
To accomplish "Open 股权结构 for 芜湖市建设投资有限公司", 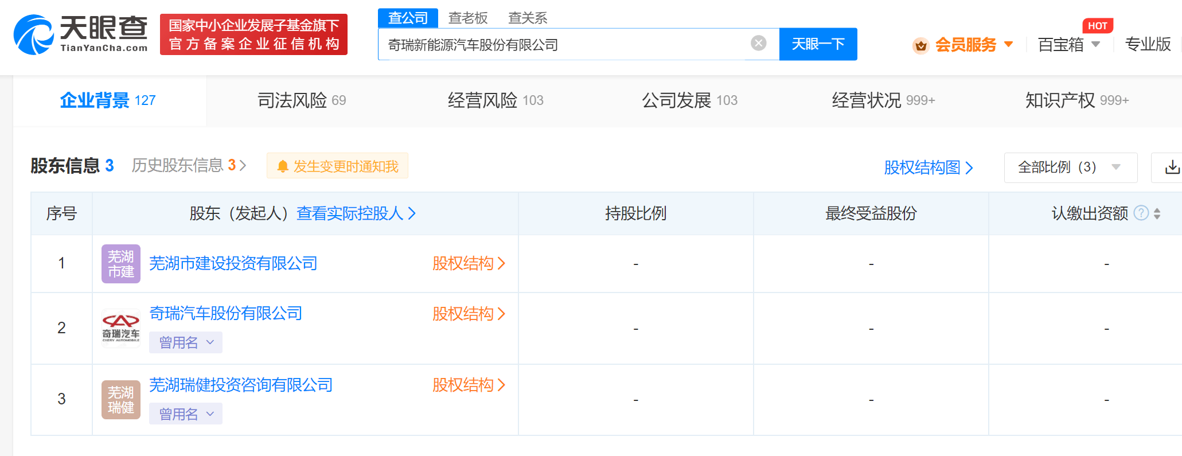I will point(469,263).
